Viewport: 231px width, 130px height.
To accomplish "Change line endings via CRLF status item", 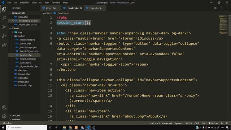I will pos(196,123).
